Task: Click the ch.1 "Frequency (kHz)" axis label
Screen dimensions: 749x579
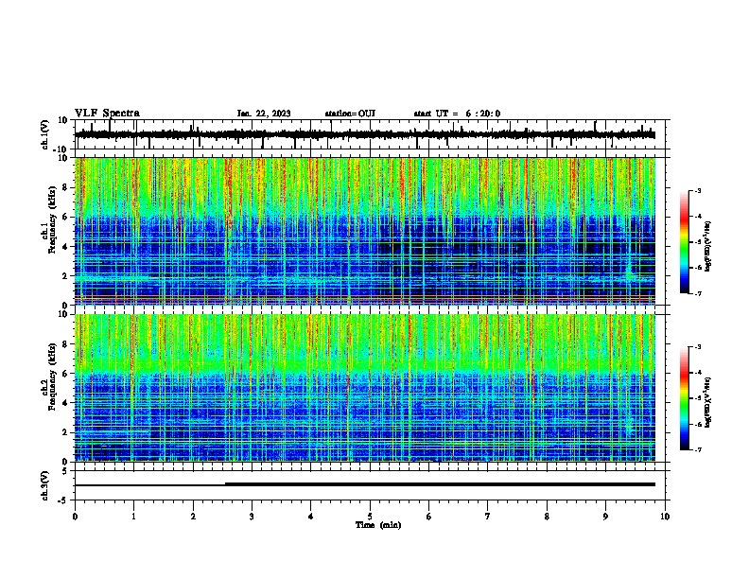Action: tap(53, 220)
